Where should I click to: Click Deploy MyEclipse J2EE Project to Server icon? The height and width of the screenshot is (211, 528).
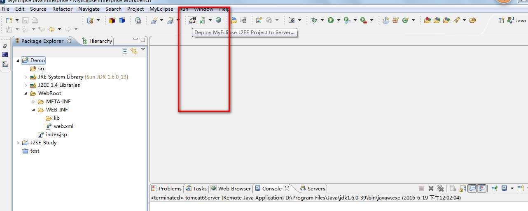192,20
